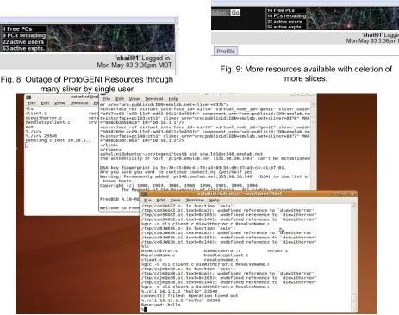The image size is (399, 315).
Task: Open Edit menu in the middle terminal window
Action: click(120, 99)
